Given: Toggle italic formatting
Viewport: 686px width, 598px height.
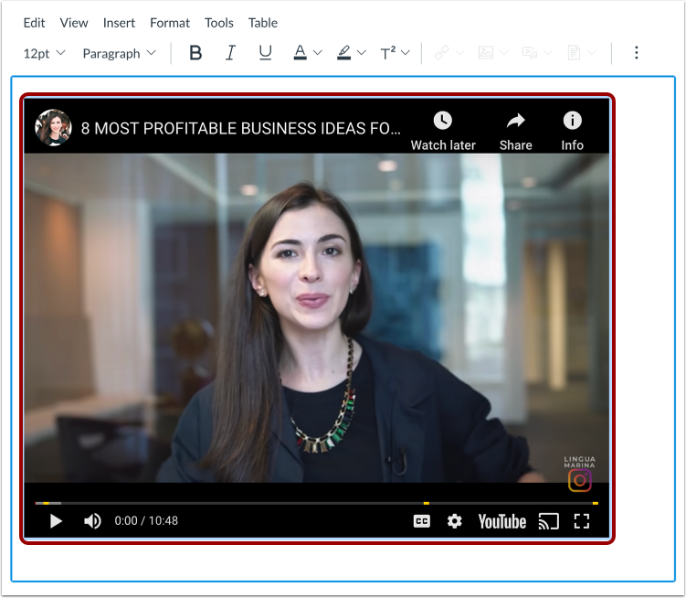Looking at the screenshot, I should pos(230,53).
